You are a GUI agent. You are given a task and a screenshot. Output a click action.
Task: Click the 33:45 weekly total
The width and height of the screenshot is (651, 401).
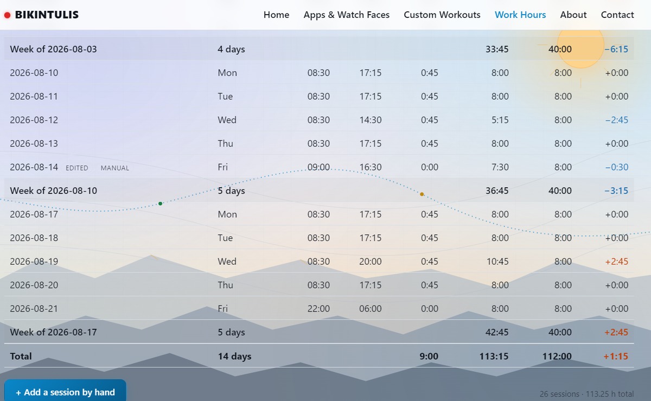point(497,49)
